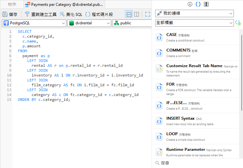The image size is (243, 168).
Task: Open Code Snippets (程式碼片段) in toolbar
Action: [x=99, y=14]
